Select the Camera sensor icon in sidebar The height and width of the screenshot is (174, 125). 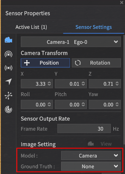coord(8,40)
